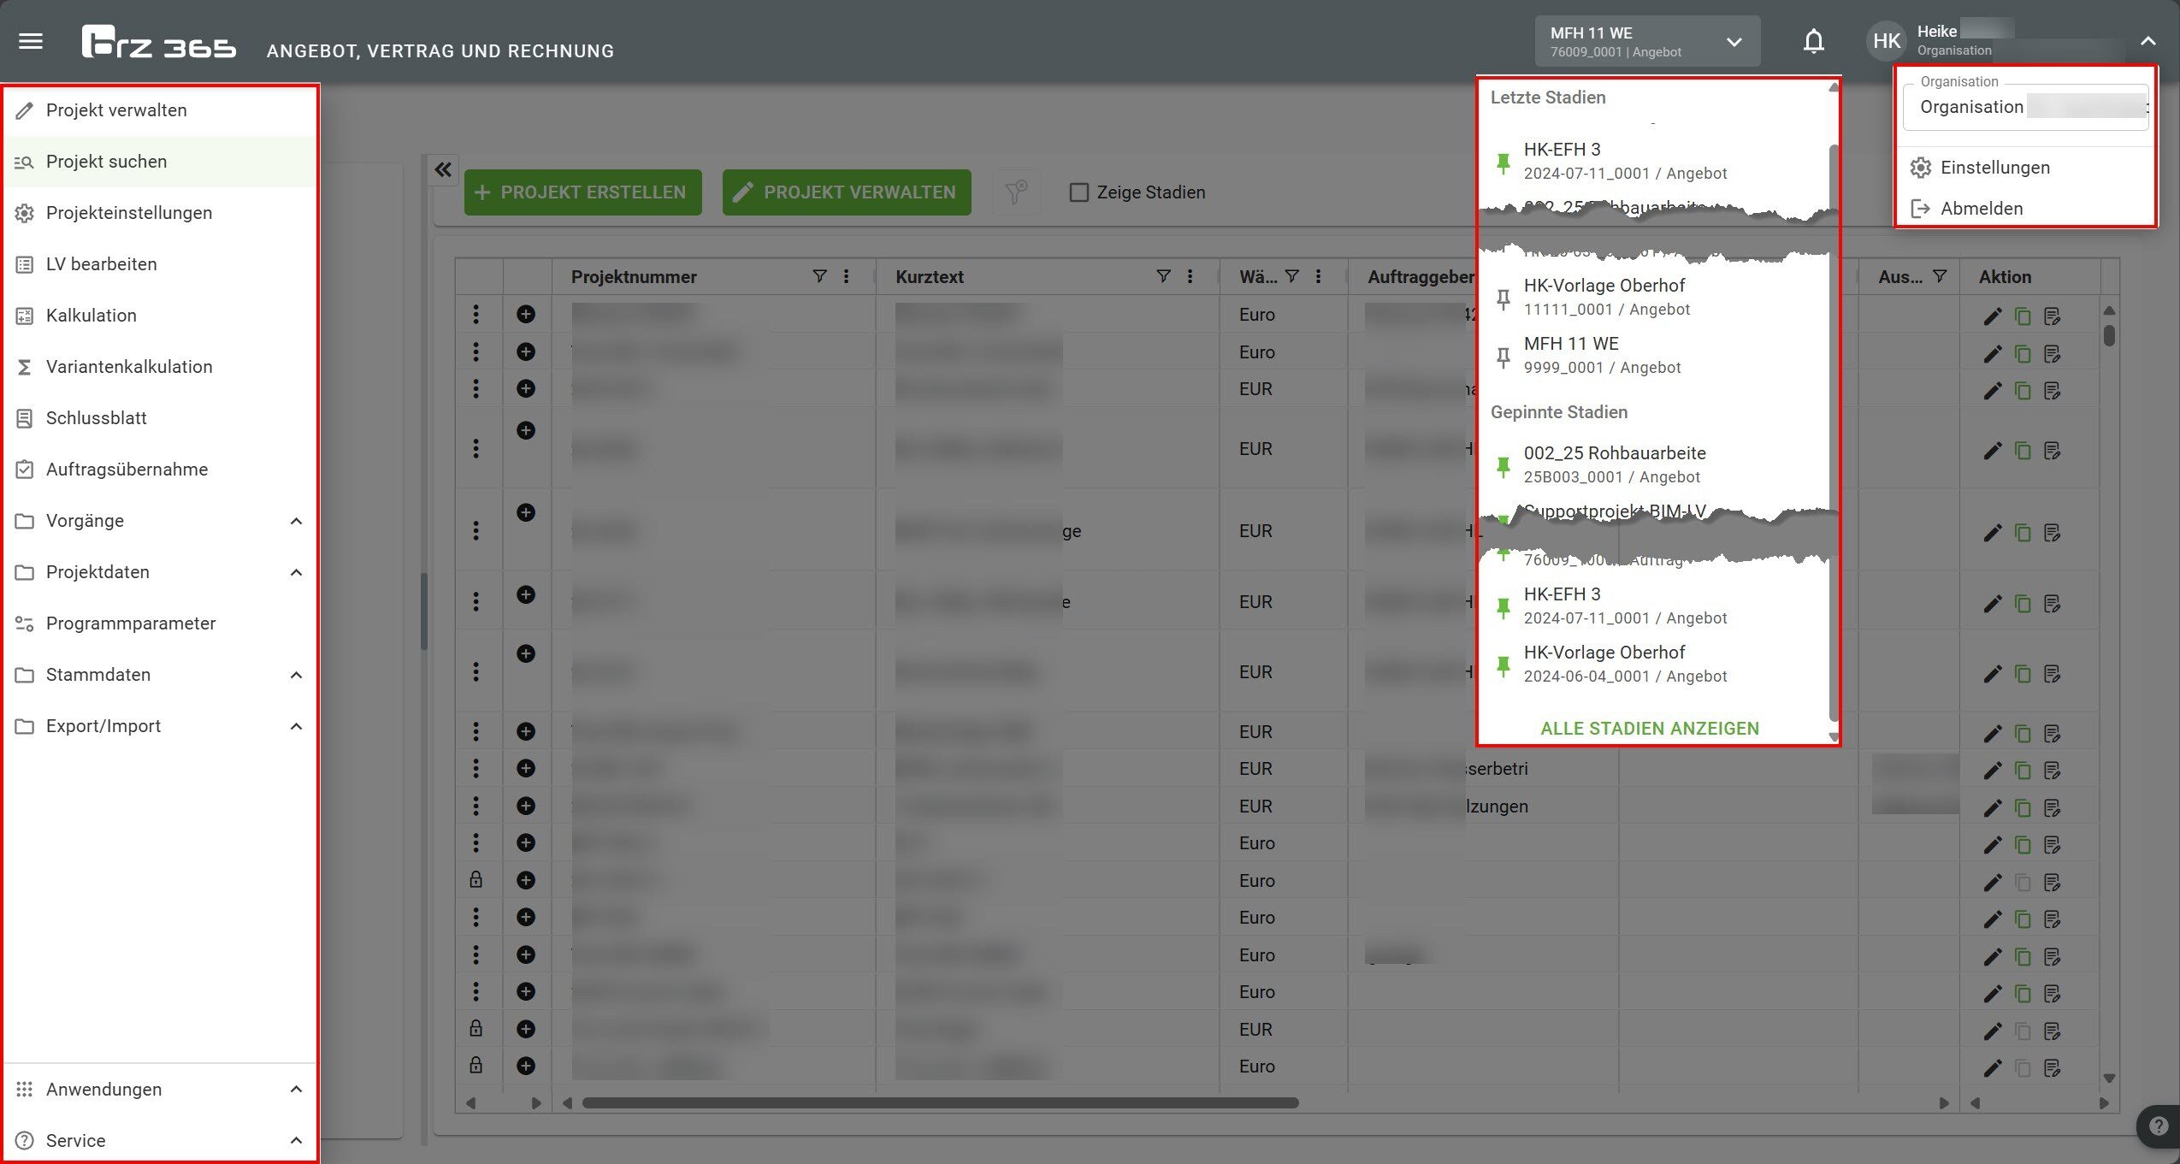This screenshot has height=1164, width=2180.
Task: Open Kalkulation in the sidebar
Action: tap(92, 316)
